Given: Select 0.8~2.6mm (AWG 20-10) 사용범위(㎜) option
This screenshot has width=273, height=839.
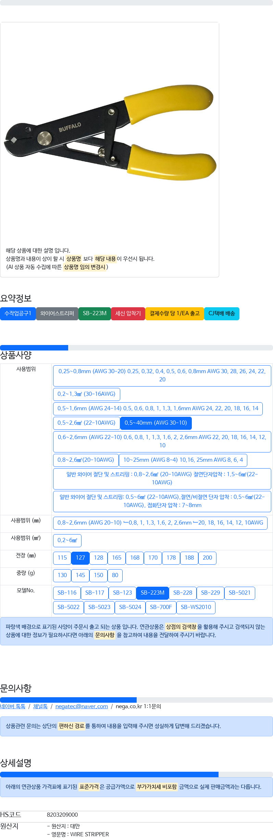Looking at the screenshot, I should point(160,523).
